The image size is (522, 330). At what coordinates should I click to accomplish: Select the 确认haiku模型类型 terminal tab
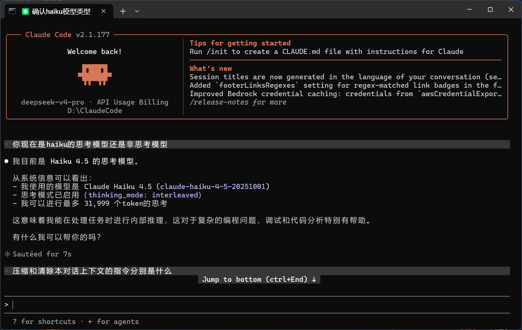pyautogui.click(x=59, y=11)
